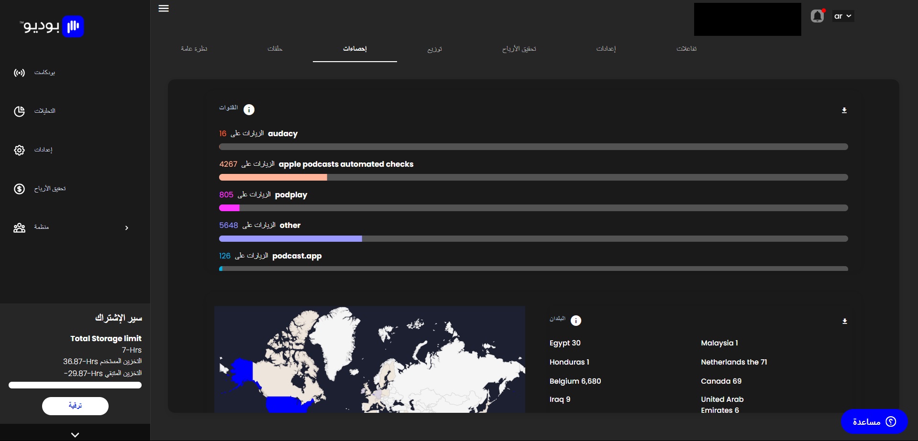The width and height of the screenshot is (918, 441).
Task: Switch to the top إعدادات tab
Action: (606, 49)
